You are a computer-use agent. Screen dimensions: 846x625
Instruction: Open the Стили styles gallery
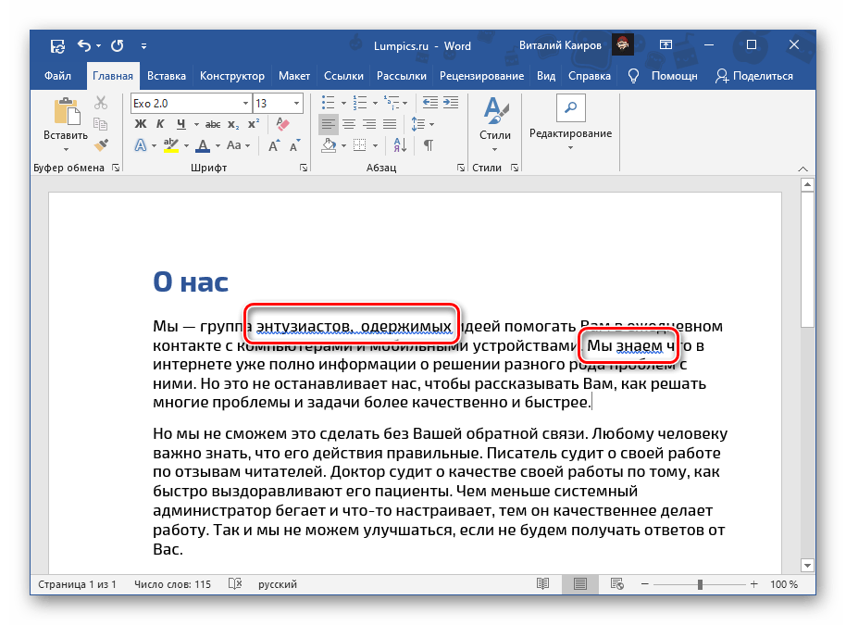[x=495, y=124]
